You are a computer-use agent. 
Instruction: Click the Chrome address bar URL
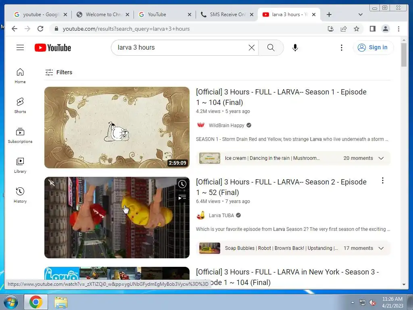point(126,29)
